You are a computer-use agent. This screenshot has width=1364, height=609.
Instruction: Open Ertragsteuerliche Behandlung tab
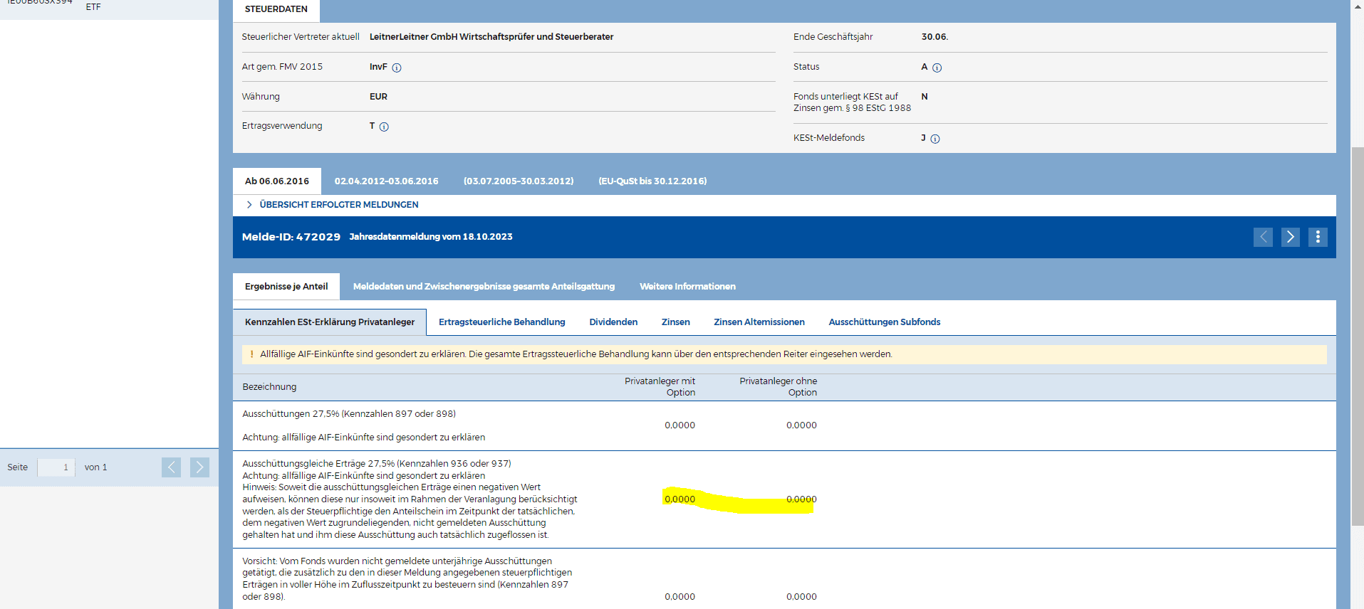tap(502, 322)
